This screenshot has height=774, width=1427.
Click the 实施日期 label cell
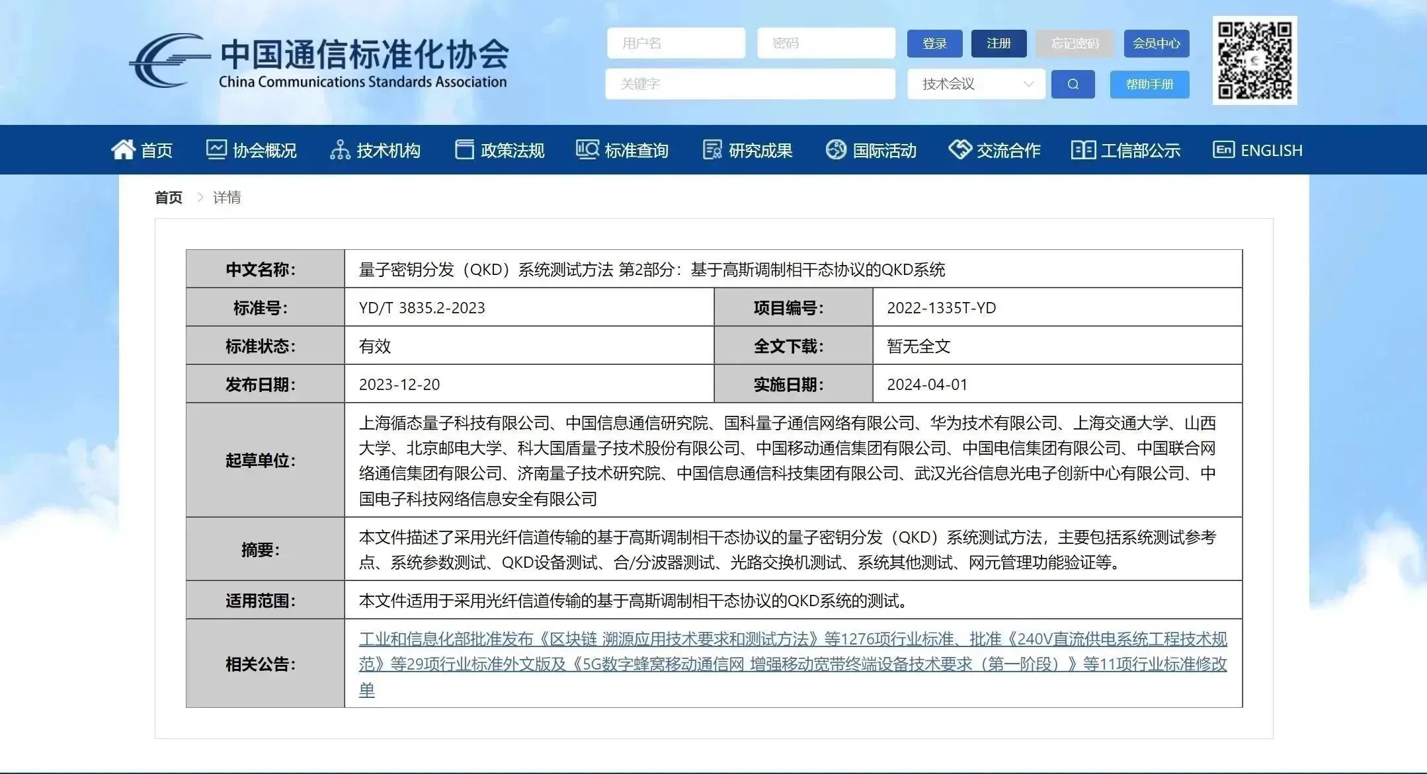coord(794,384)
